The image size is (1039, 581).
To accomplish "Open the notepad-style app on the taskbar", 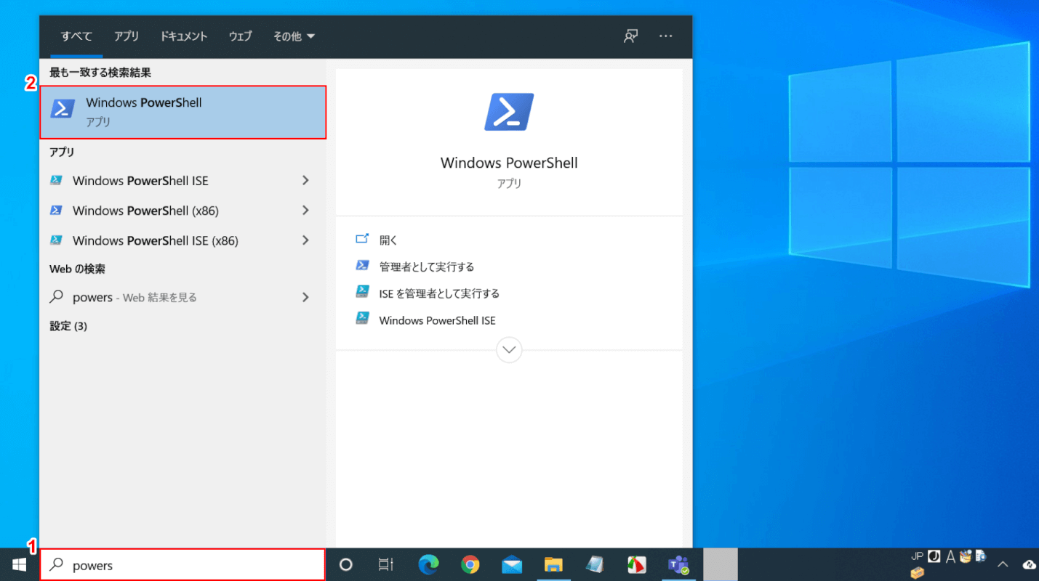I will point(595,564).
